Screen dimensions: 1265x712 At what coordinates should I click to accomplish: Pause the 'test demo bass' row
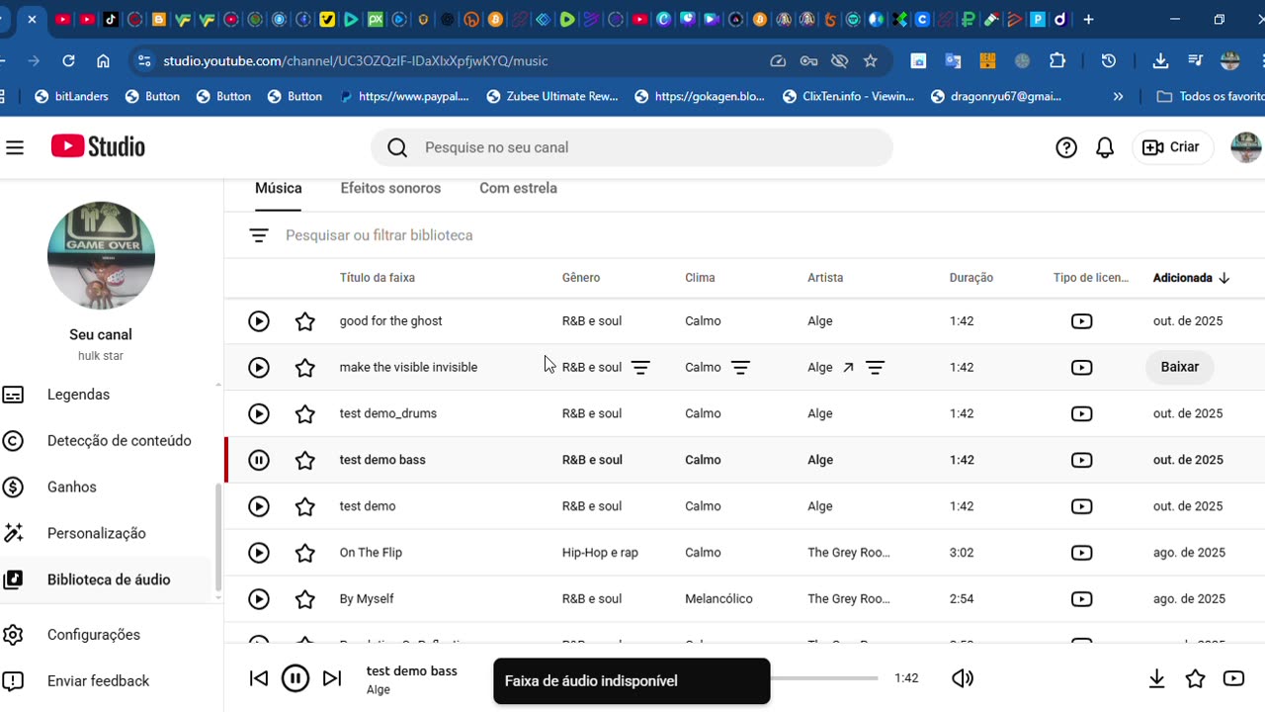pos(259,460)
